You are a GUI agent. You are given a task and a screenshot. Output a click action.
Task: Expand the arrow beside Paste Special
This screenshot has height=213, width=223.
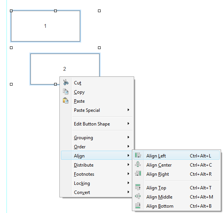point(128,110)
